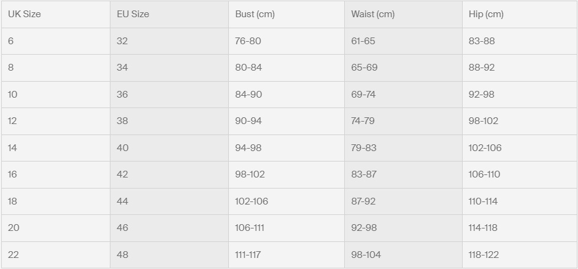Select EU size 34 cell
Viewport: 578px width, 269px height.
tap(122, 68)
